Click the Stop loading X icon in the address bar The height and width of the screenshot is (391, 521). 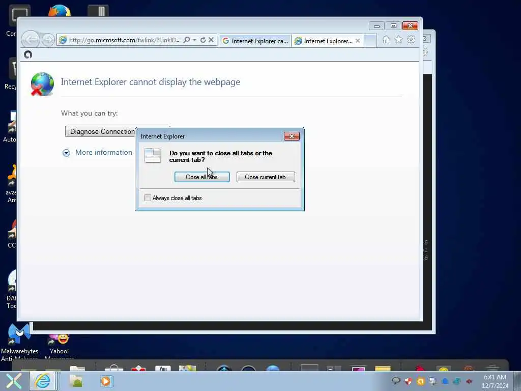(x=211, y=40)
